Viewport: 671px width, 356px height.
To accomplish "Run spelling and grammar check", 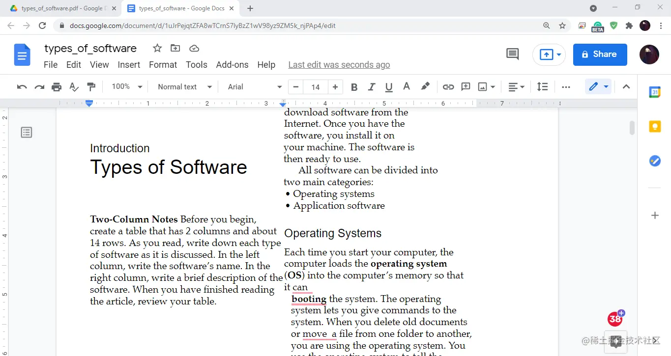I will point(74,87).
